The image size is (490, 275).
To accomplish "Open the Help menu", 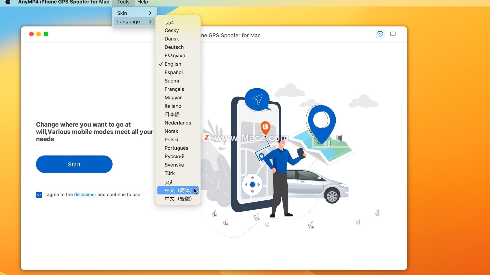I will [x=143, y=2].
